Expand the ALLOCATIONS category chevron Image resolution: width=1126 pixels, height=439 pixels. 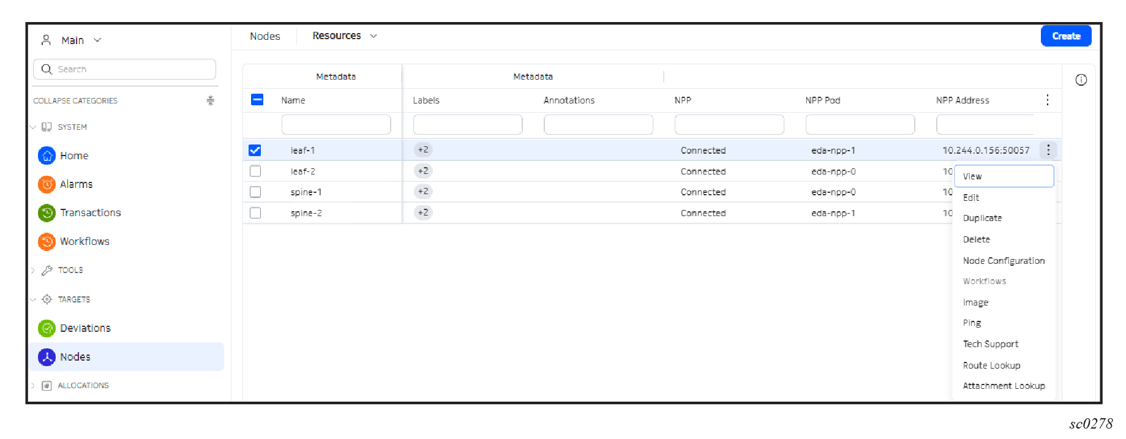coord(33,386)
